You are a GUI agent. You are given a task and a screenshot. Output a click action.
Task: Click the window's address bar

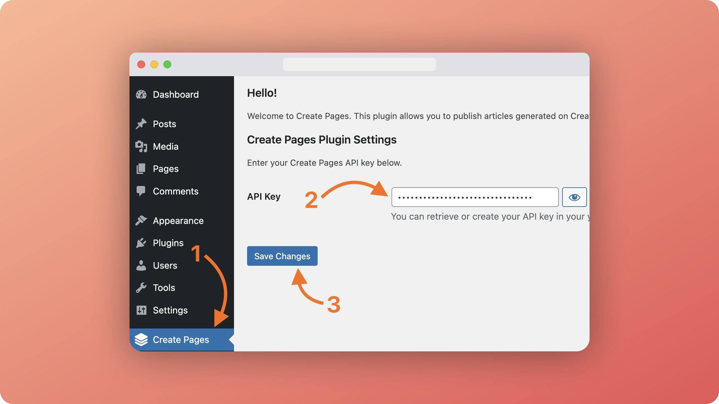[359, 64]
